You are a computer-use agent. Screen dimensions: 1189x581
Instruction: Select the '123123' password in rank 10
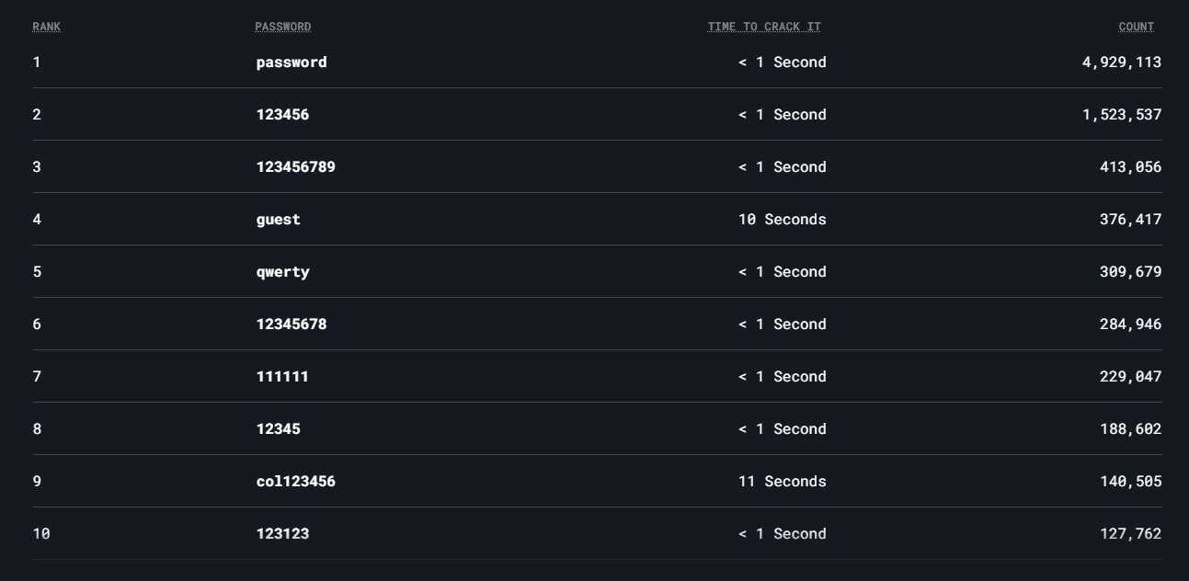tap(282, 534)
